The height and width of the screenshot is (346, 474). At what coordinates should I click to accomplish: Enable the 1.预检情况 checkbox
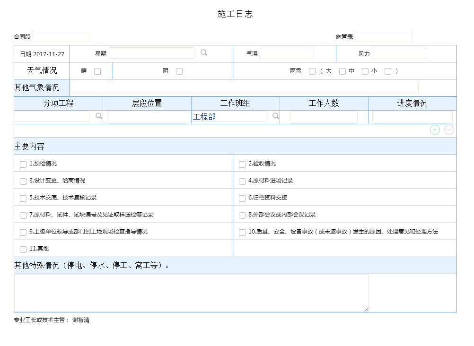[x=23, y=164]
